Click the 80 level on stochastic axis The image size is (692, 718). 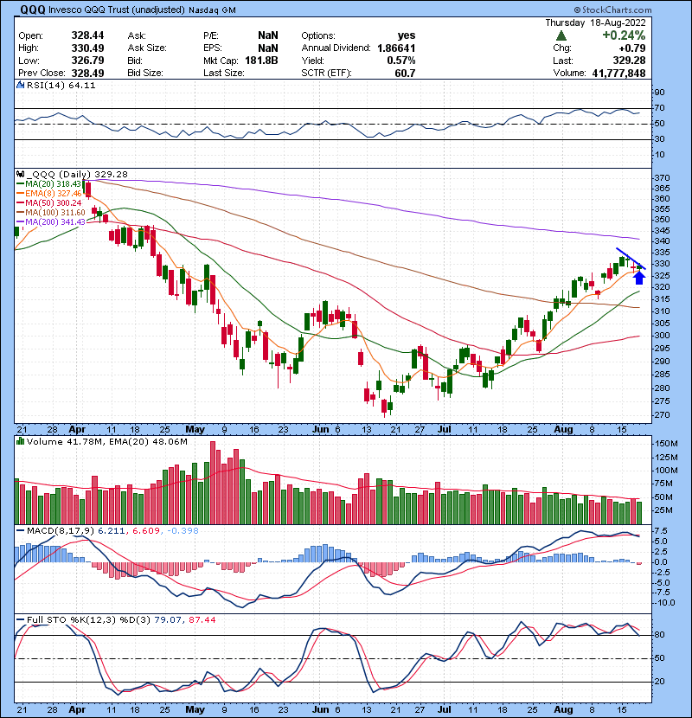(x=659, y=635)
